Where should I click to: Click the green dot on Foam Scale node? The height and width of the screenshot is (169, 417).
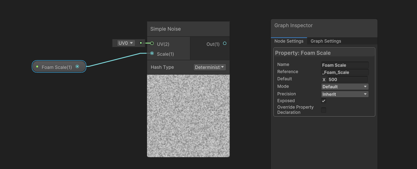click(x=37, y=67)
